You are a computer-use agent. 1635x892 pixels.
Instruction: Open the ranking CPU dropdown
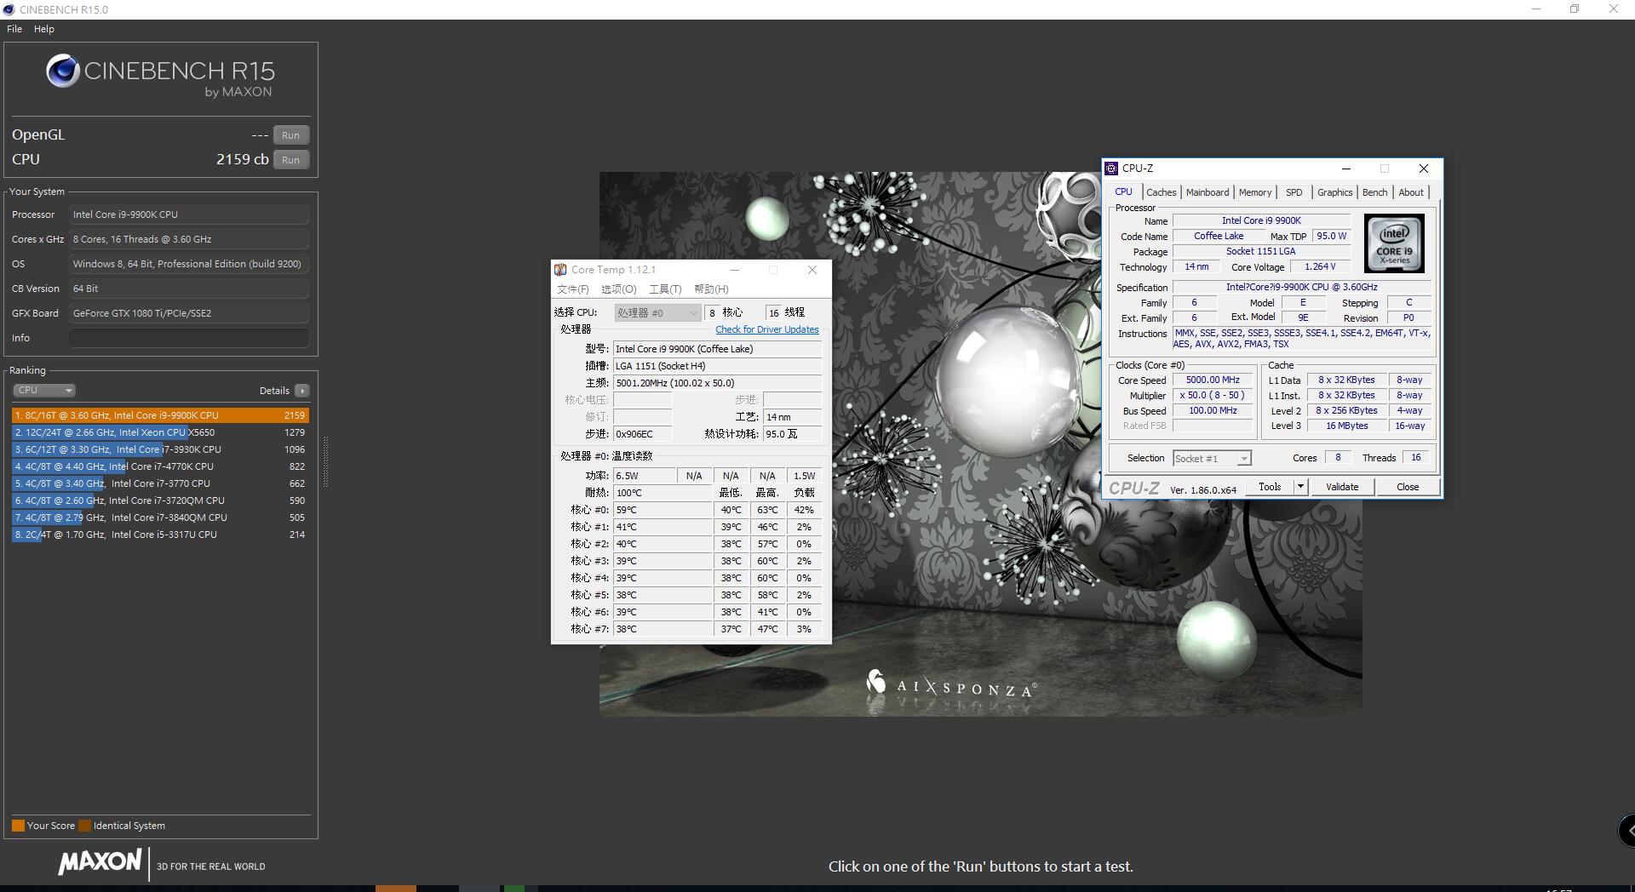point(44,391)
